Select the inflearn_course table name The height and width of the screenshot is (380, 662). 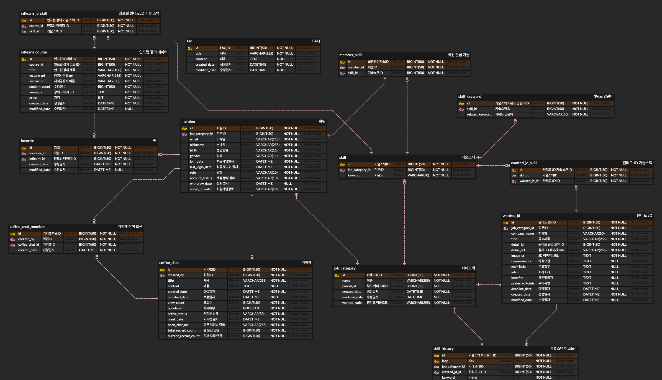tap(34, 52)
